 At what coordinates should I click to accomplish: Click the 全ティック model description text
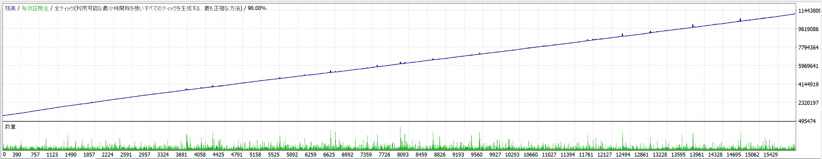click(x=148, y=8)
